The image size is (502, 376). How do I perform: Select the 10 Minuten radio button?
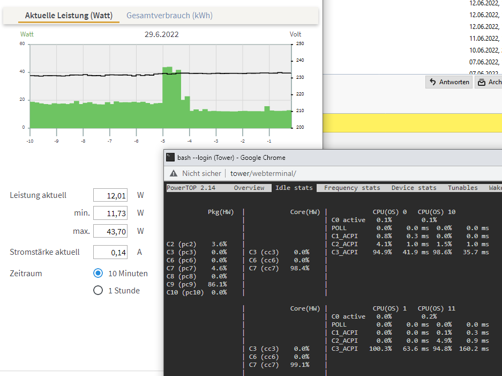pos(98,273)
